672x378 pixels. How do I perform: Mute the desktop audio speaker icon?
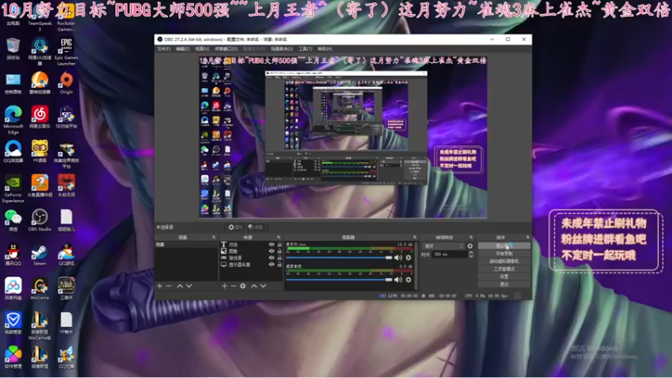point(398,280)
